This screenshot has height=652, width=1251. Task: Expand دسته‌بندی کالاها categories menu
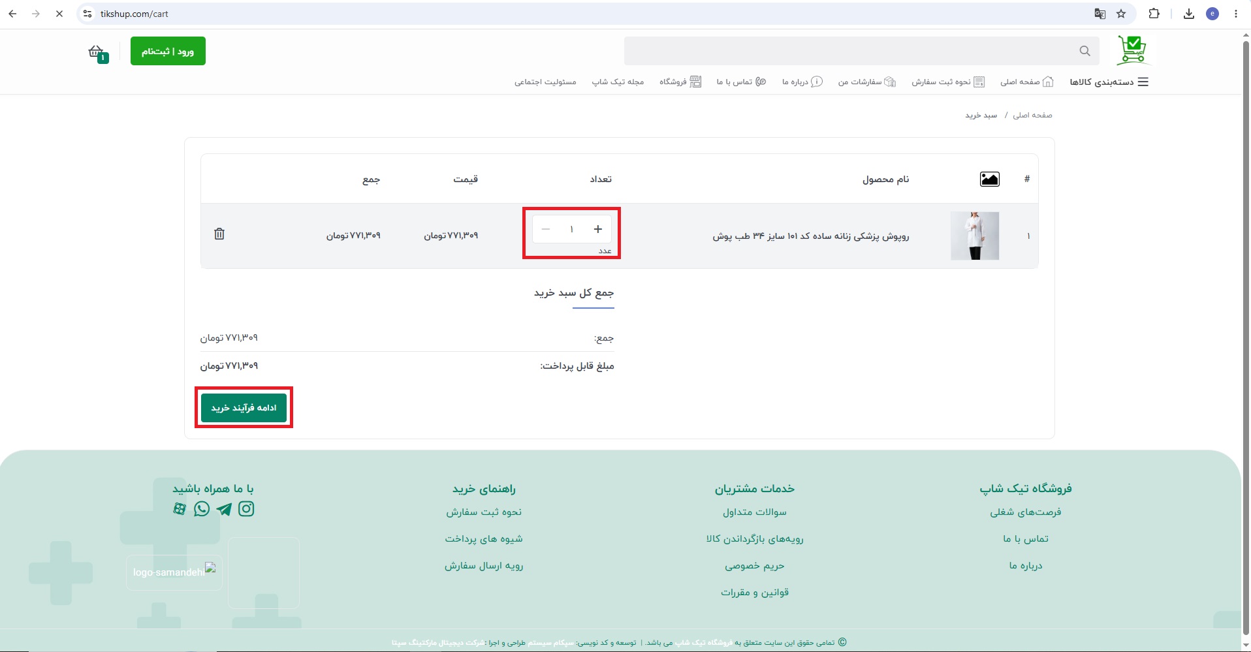pos(1109,82)
